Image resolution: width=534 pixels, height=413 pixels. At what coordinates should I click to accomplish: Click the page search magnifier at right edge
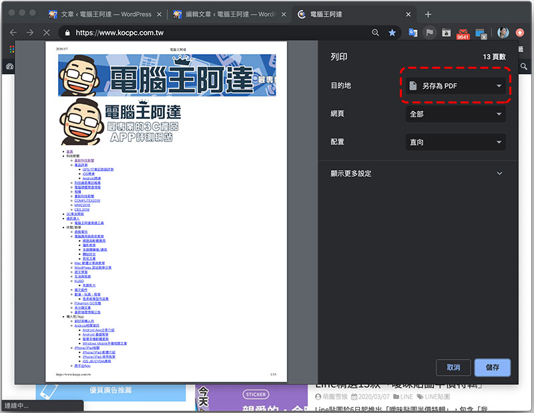point(524,66)
